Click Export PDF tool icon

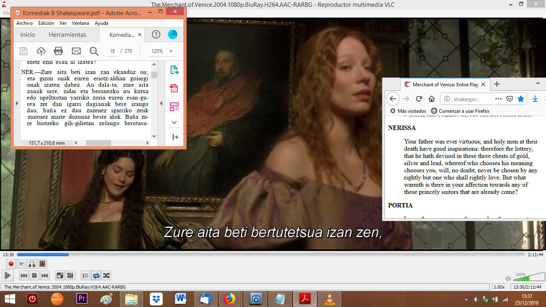(174, 70)
